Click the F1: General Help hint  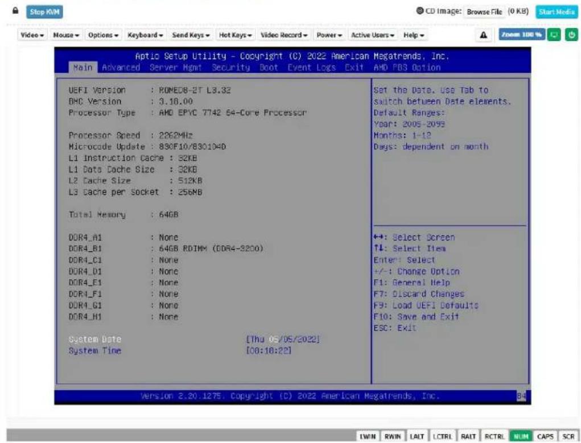[411, 283]
